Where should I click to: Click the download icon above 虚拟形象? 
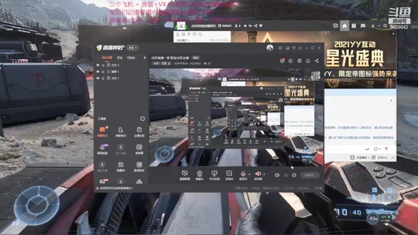click(102, 164)
